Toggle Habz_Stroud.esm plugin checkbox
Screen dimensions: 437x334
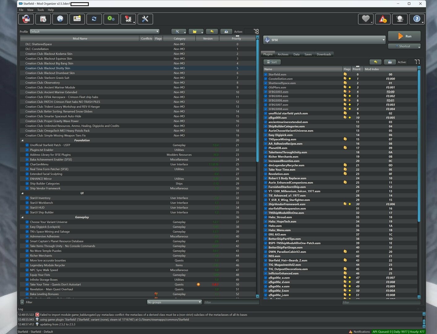266,217
